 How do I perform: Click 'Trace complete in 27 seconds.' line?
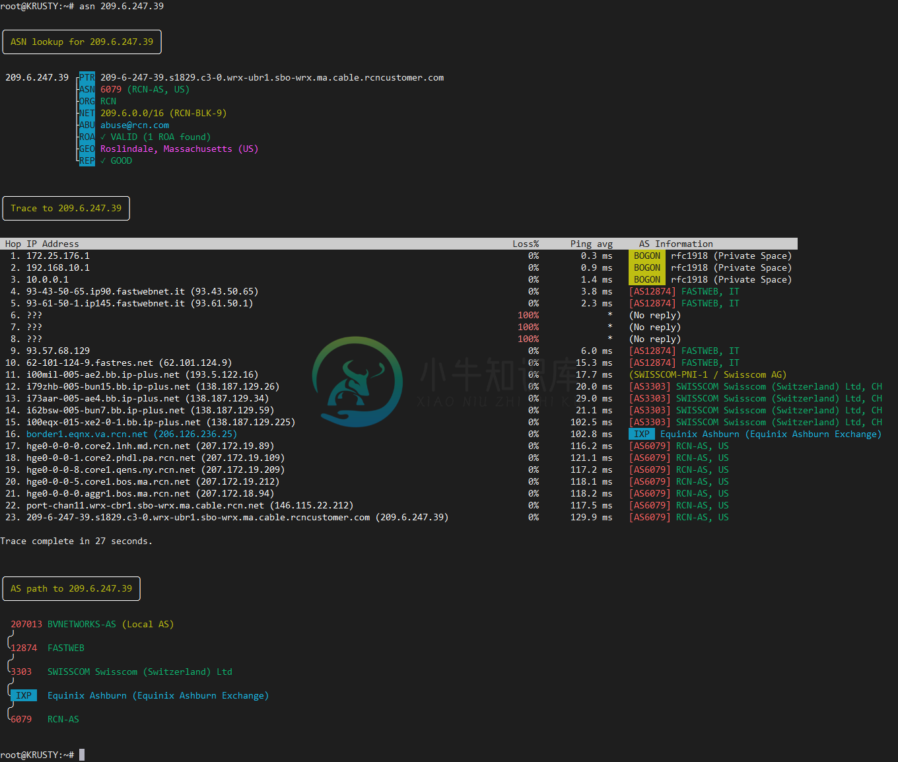point(77,541)
